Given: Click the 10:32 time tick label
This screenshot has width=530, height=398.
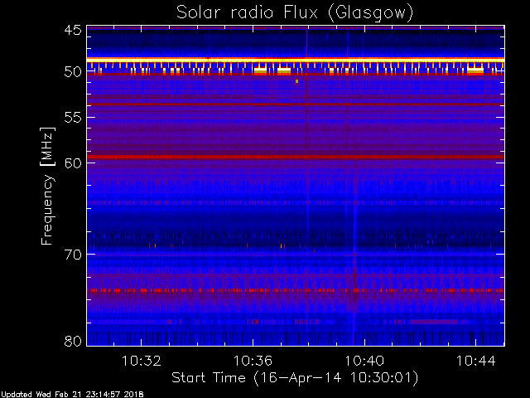Looking at the screenshot, I should point(141,362).
